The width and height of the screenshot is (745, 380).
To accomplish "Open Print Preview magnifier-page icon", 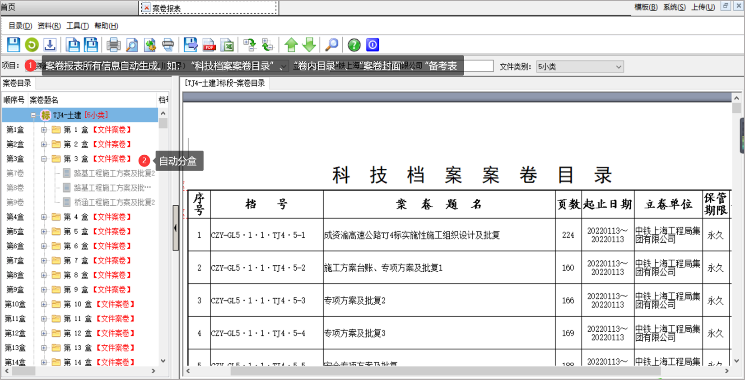I will 131,45.
